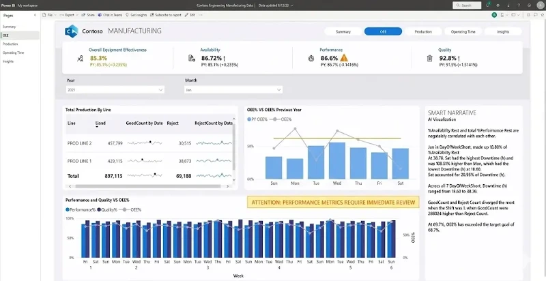
Task: Click the sort arrow under Liand column
Action: point(97,127)
